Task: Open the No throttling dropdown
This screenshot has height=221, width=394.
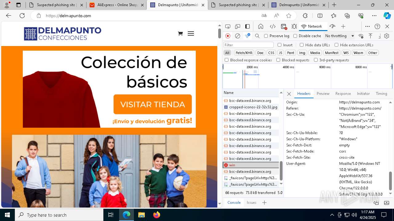Action: click(340, 36)
